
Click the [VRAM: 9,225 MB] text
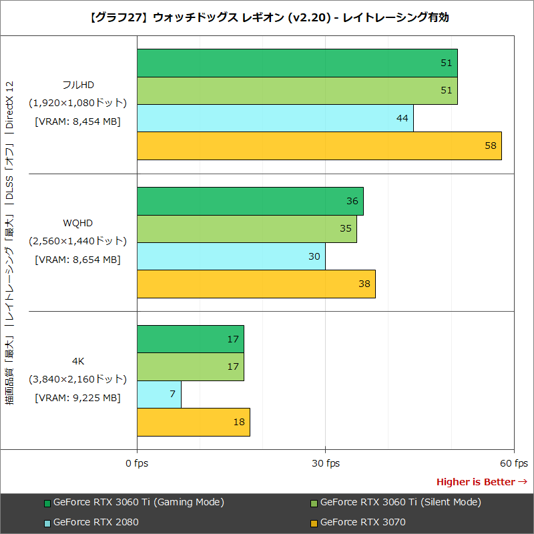click(77, 398)
